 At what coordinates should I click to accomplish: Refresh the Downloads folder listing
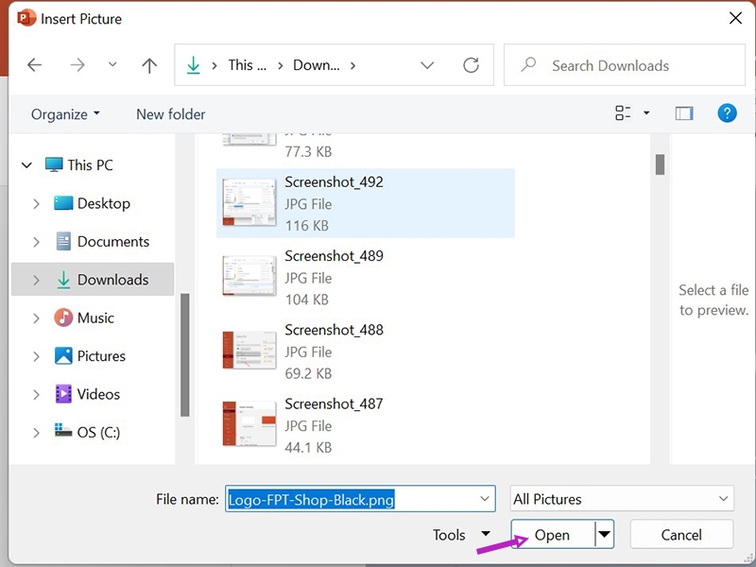click(471, 65)
